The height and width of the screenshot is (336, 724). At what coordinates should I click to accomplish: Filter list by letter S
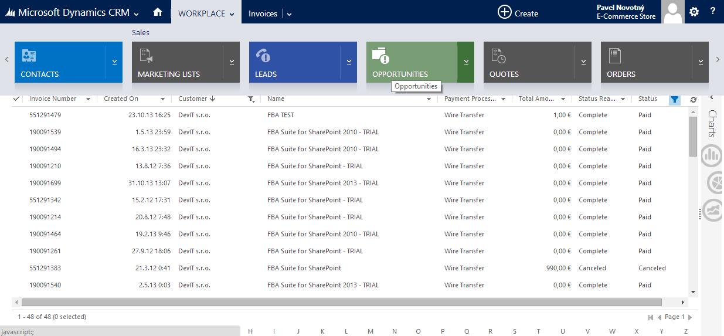515,331
